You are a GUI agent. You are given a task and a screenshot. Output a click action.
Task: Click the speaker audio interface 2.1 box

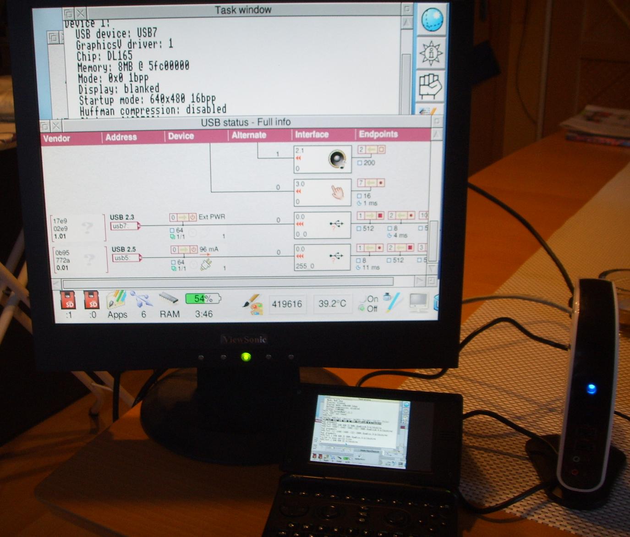click(x=323, y=159)
